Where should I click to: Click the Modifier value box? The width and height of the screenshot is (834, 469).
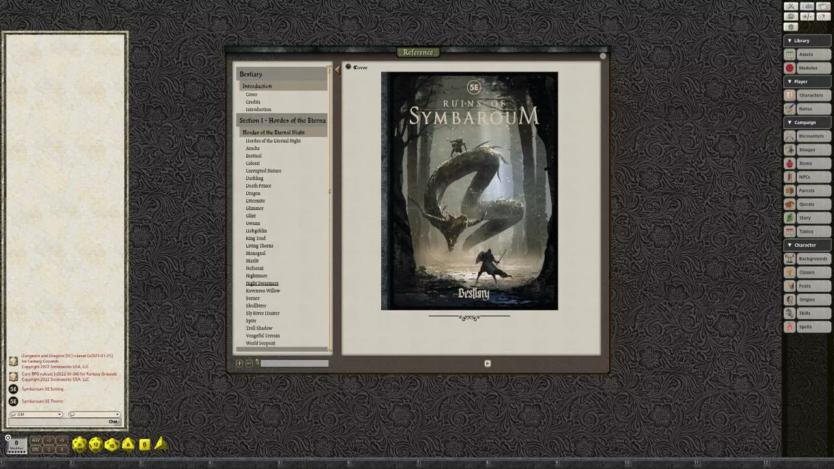click(x=16, y=445)
